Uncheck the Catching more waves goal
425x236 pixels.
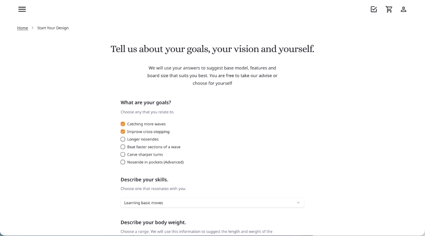point(123,124)
